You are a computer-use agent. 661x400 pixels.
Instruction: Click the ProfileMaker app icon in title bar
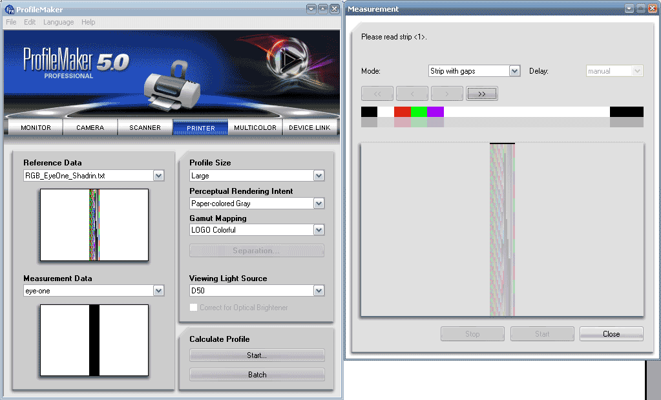coord(9,9)
